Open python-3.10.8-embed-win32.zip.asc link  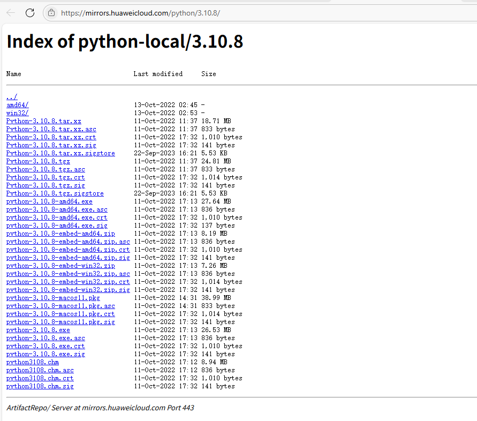tap(68, 274)
